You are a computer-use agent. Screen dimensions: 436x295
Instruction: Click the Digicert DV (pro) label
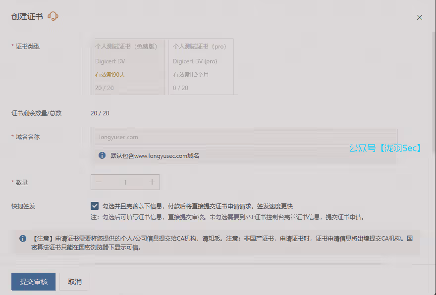click(195, 61)
